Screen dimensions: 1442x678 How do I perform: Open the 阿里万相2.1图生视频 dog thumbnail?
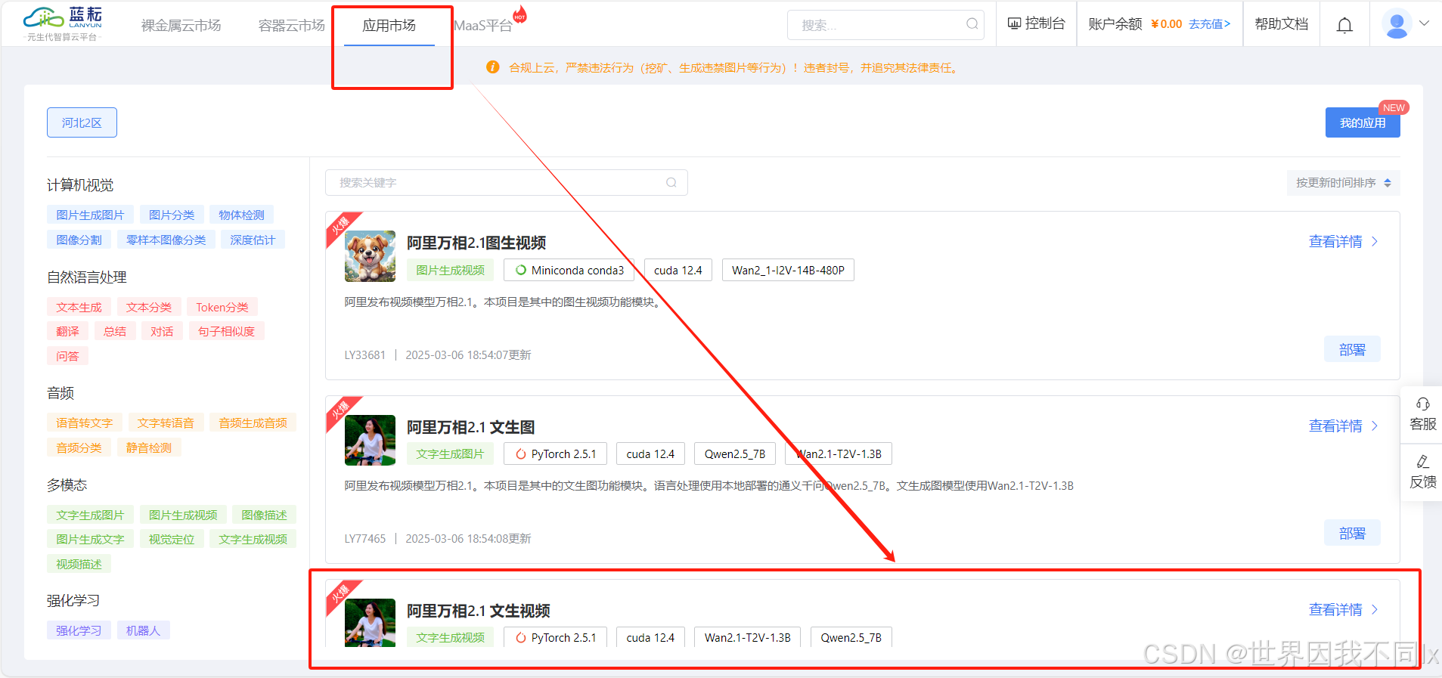click(x=370, y=256)
